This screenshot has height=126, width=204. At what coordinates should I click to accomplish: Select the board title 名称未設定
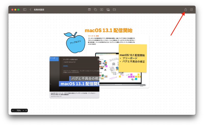(x=39, y=10)
